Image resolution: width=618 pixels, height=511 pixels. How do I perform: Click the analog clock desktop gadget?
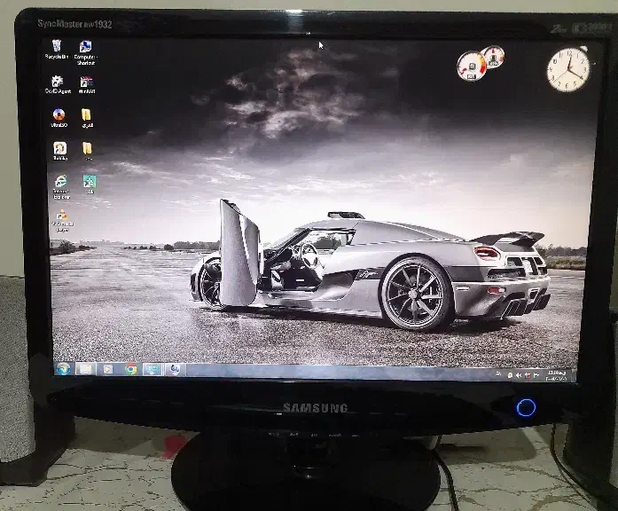pos(567,69)
